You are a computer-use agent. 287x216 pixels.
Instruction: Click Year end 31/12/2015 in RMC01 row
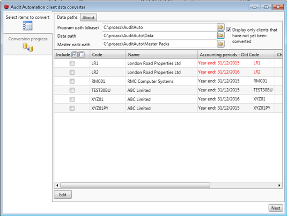(219, 81)
